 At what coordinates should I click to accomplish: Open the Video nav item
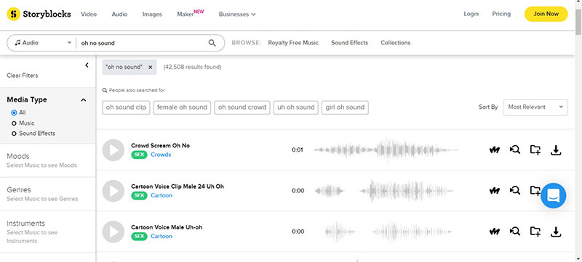(89, 14)
